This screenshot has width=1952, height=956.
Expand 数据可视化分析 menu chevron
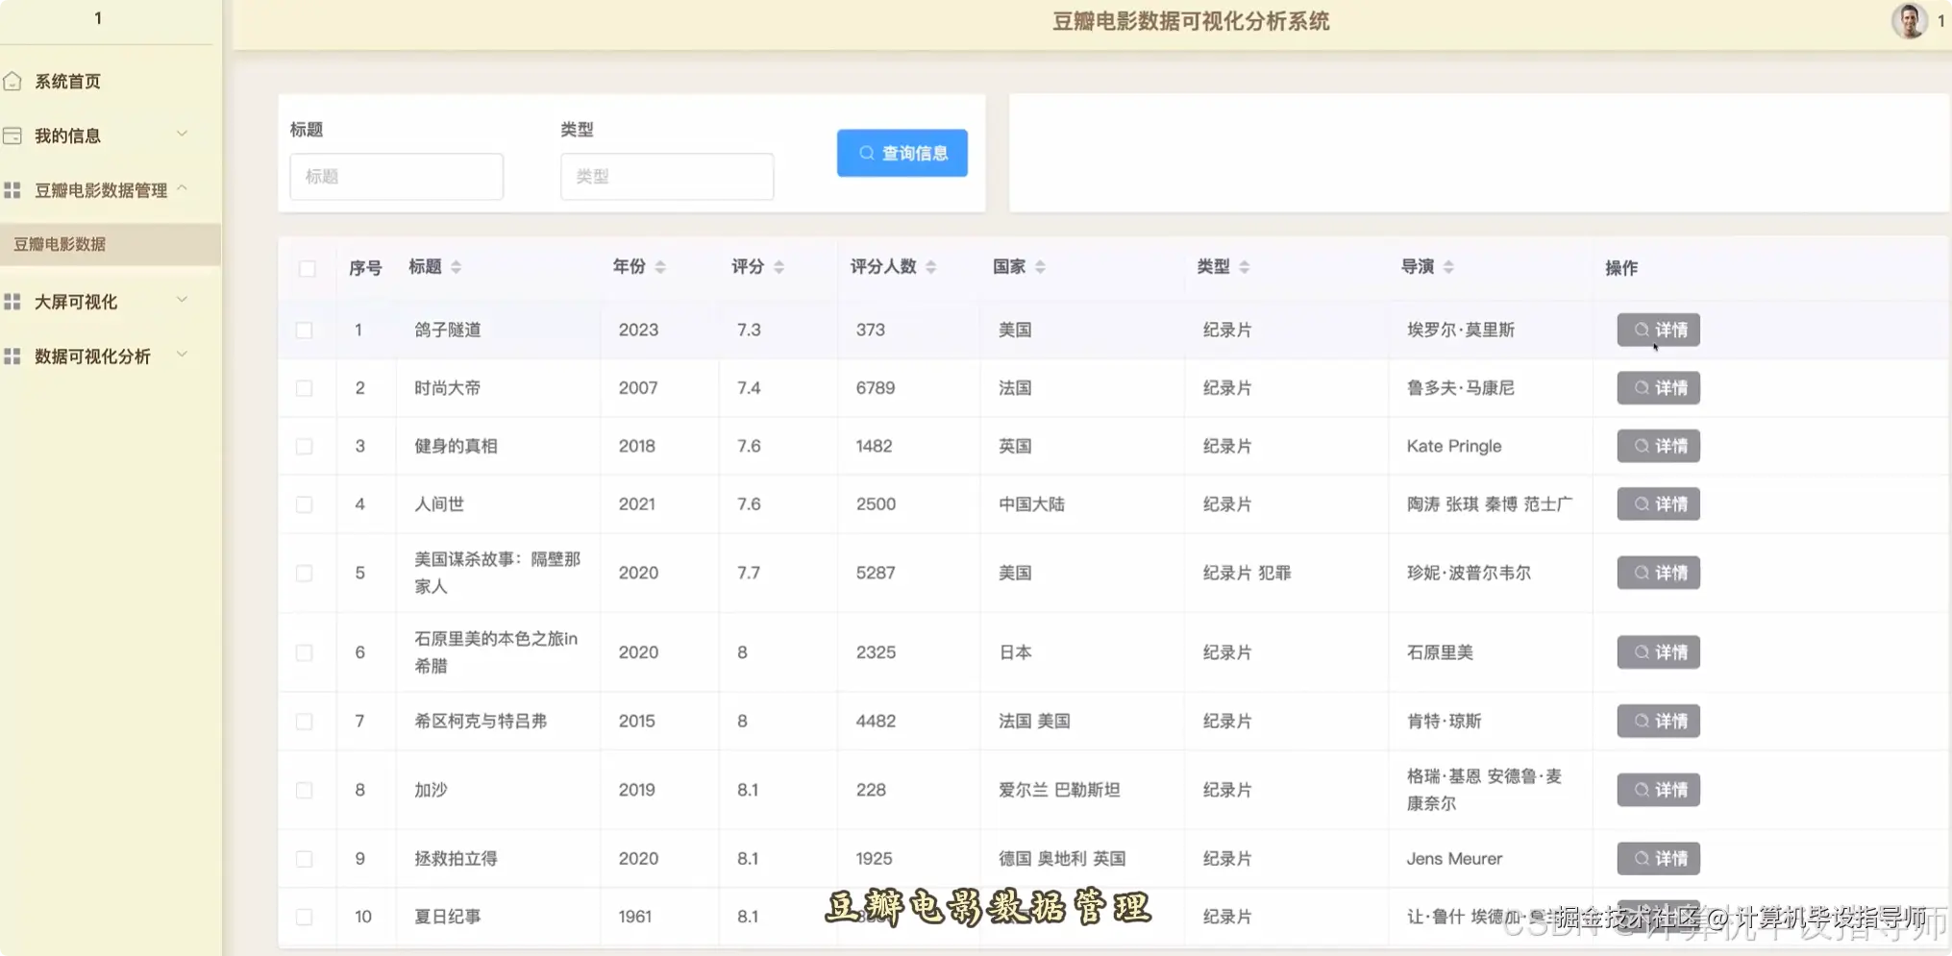182,355
